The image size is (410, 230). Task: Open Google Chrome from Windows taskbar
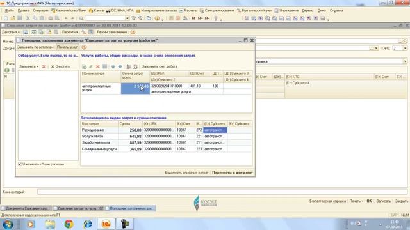69,224
